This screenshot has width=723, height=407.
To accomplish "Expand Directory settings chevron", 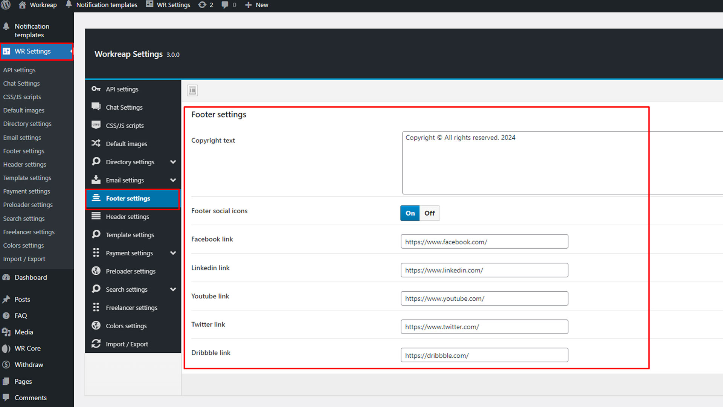I will (173, 162).
